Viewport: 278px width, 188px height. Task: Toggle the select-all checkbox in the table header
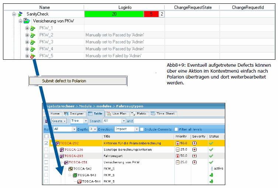(46, 136)
